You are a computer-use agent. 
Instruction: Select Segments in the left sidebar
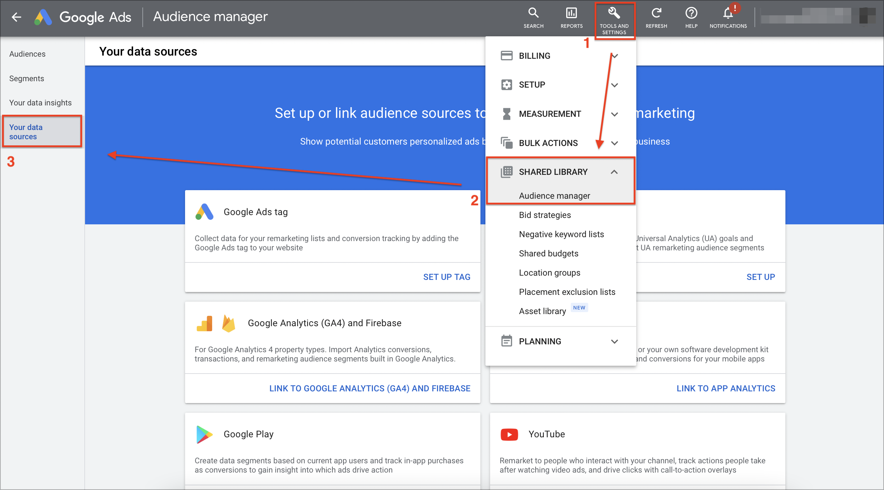pyautogui.click(x=27, y=78)
